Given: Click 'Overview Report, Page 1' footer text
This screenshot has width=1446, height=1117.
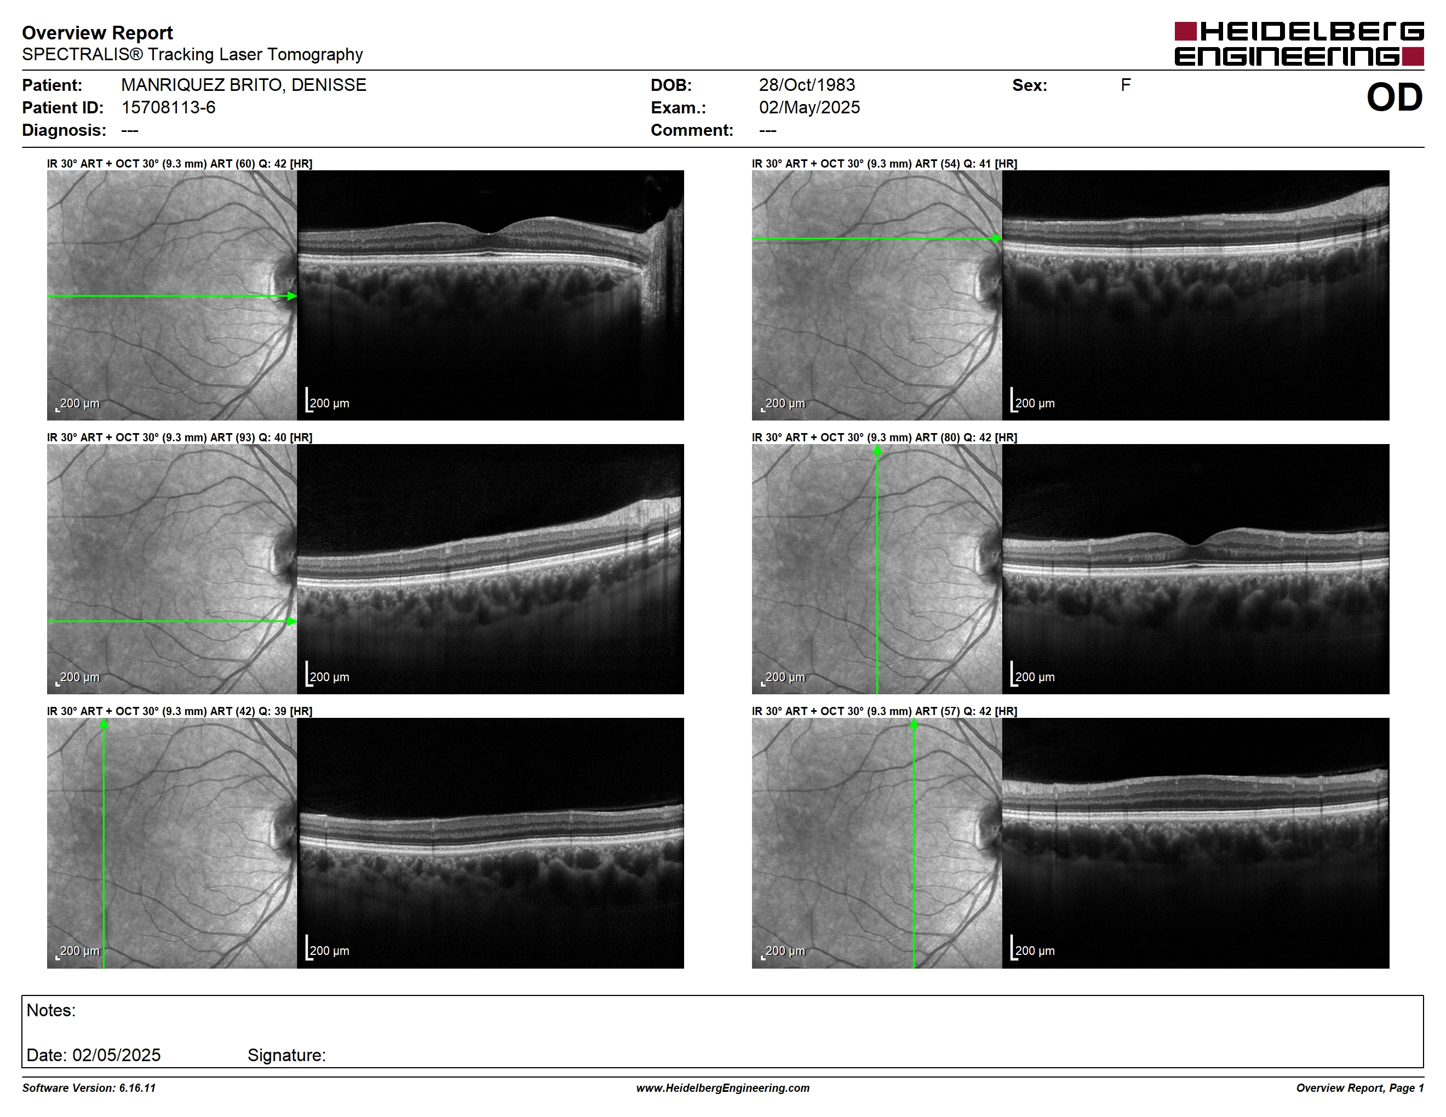Looking at the screenshot, I should [1360, 1088].
